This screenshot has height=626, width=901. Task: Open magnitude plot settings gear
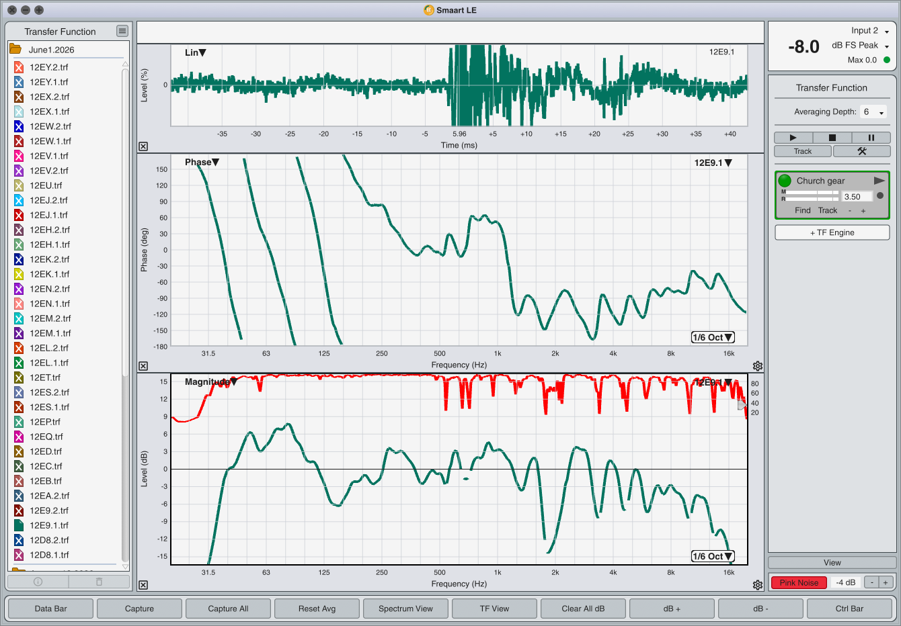click(x=758, y=585)
